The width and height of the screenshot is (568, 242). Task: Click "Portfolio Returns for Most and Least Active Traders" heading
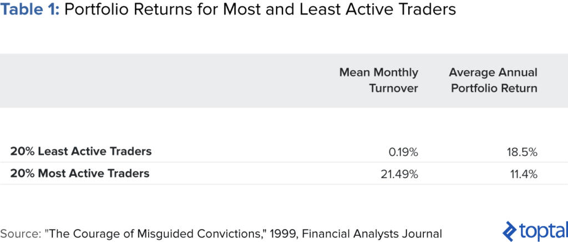[x=260, y=10]
